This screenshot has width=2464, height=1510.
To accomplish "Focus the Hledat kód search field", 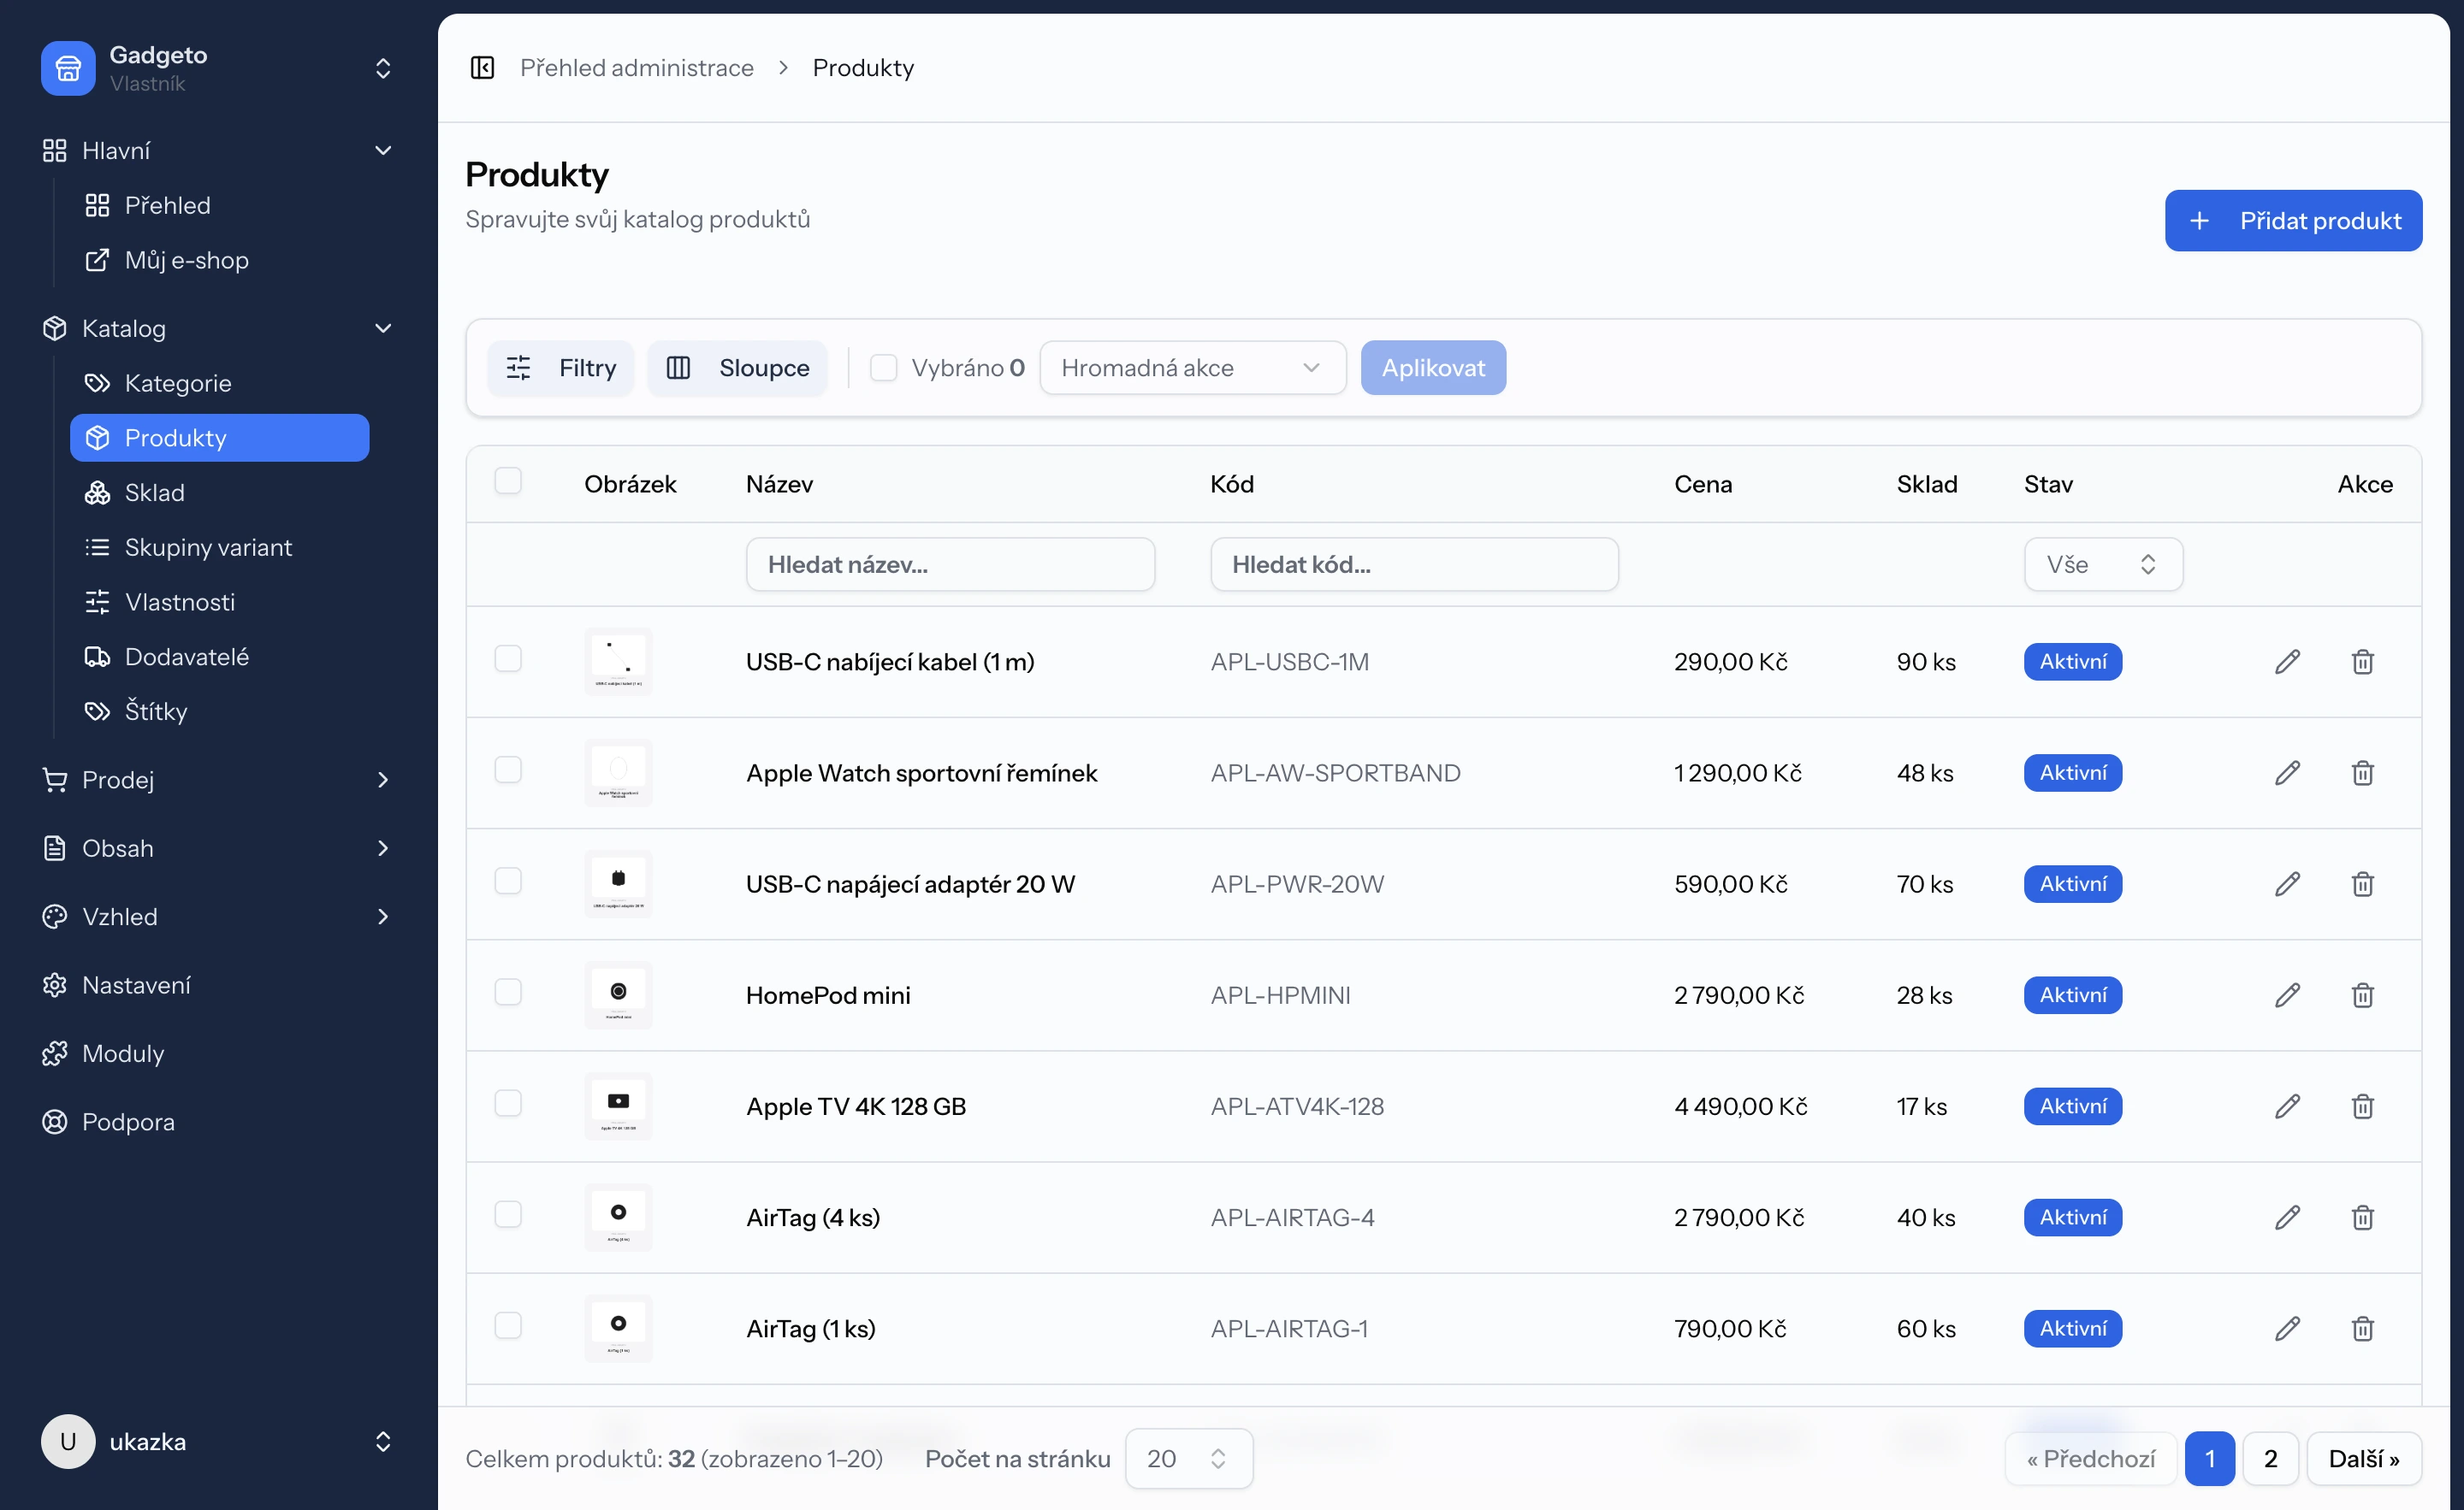I will (x=1414, y=564).
